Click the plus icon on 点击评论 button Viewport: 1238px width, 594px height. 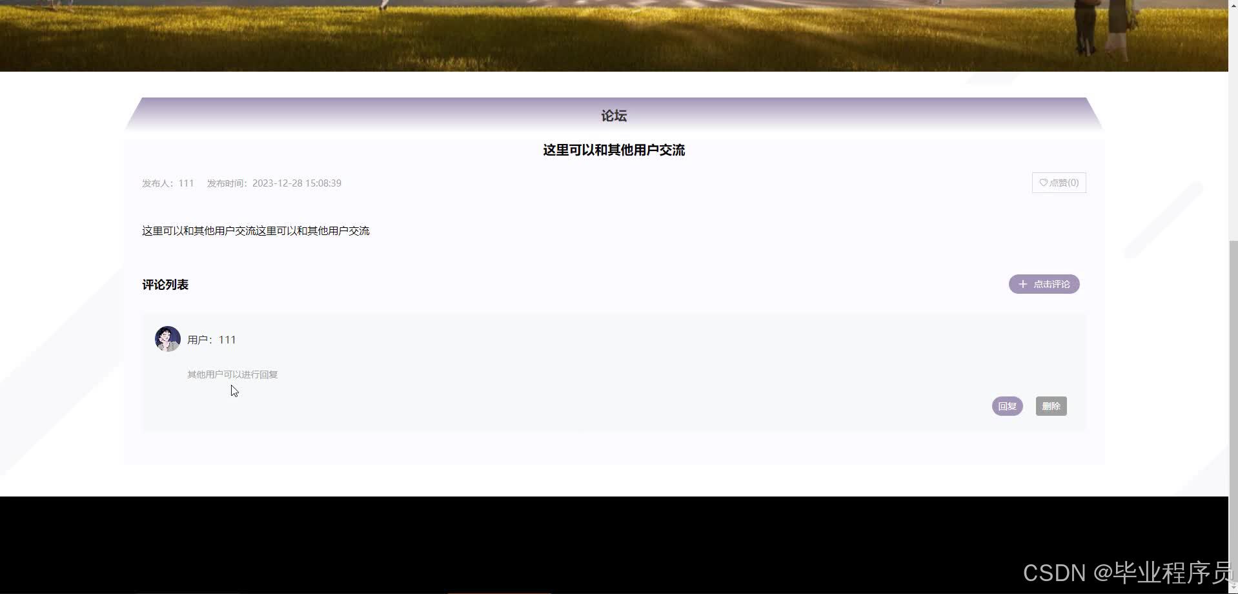point(1022,284)
